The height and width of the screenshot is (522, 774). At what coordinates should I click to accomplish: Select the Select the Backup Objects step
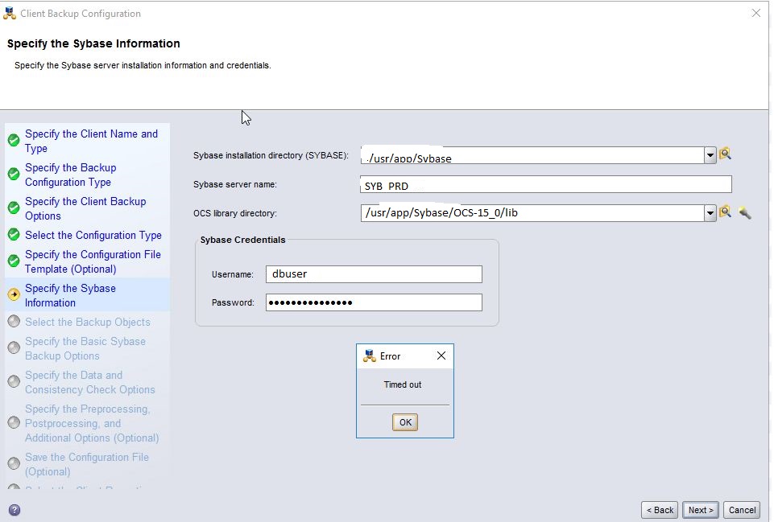tap(87, 321)
